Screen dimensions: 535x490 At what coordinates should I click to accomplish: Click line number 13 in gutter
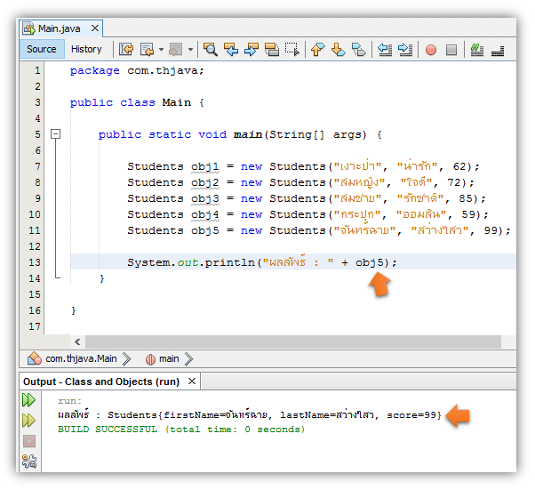tap(35, 262)
